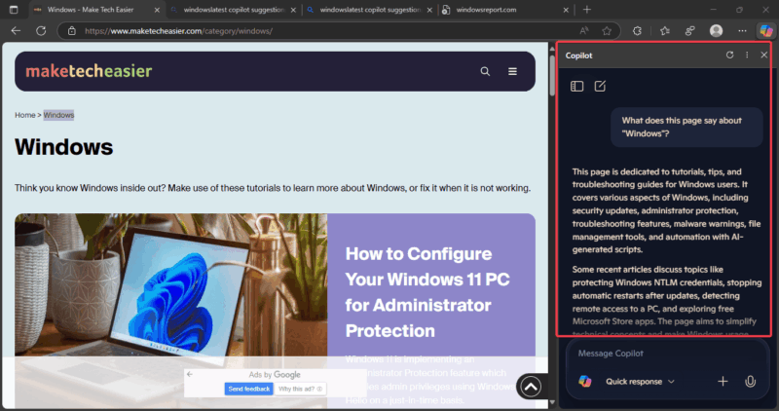Click Send feedback on the ad
This screenshot has width=779, height=411.
coord(248,389)
